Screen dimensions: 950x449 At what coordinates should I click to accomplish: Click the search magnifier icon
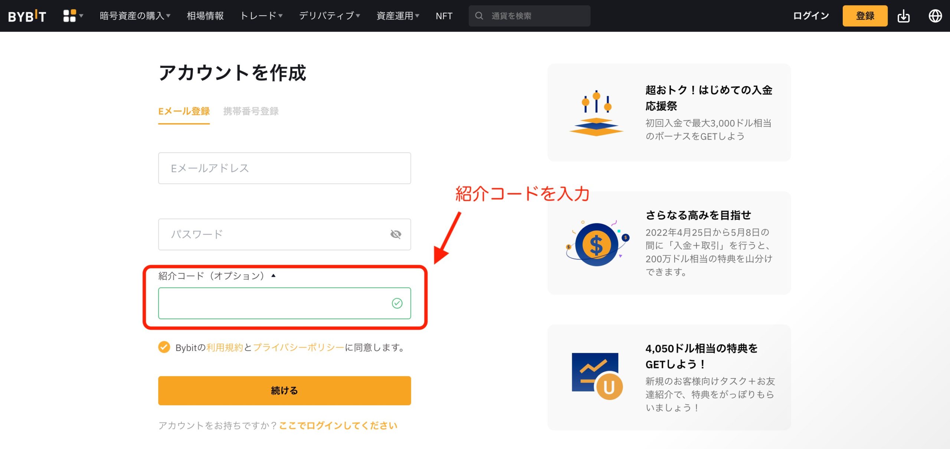(x=479, y=16)
